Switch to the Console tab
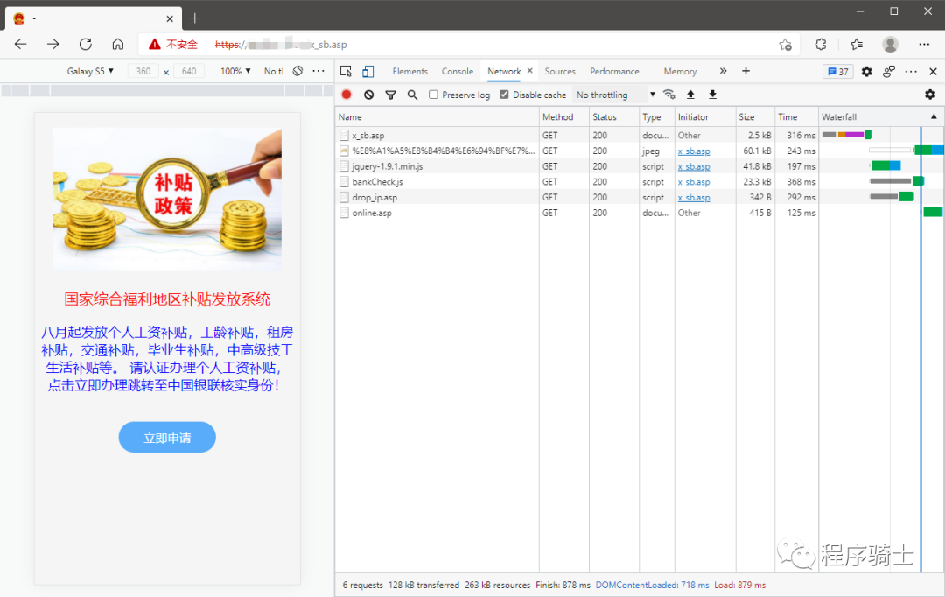945x597 pixels. 457,71
